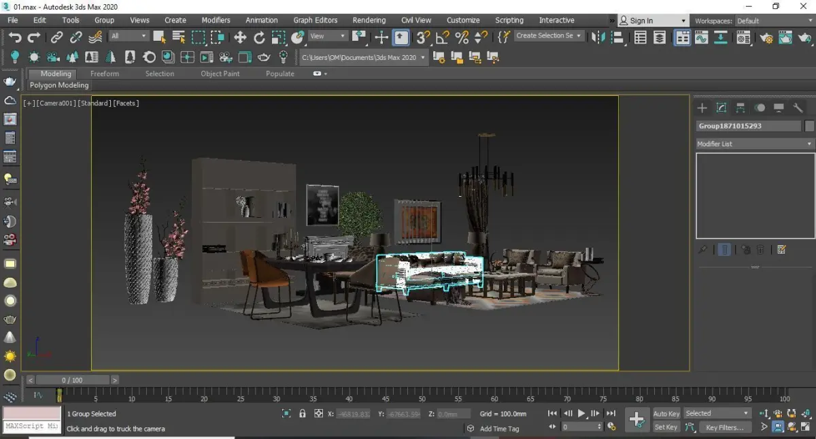Select the Select and Move tool
This screenshot has width=816, height=439.
pyautogui.click(x=240, y=37)
